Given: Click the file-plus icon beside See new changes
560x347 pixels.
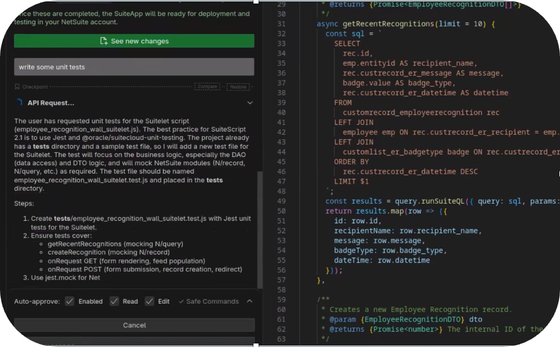Looking at the screenshot, I should click(104, 41).
